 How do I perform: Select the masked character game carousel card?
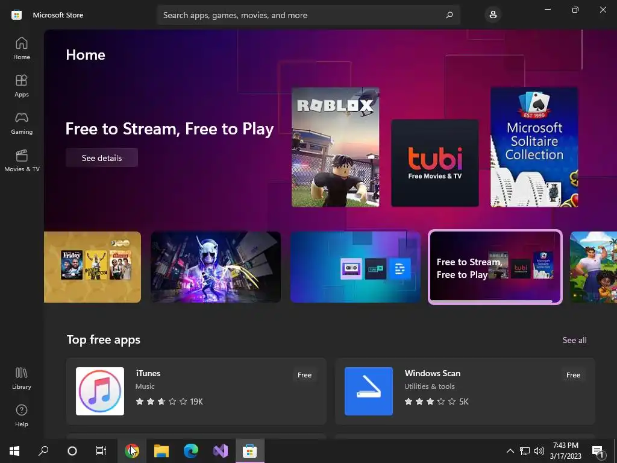coord(216,267)
